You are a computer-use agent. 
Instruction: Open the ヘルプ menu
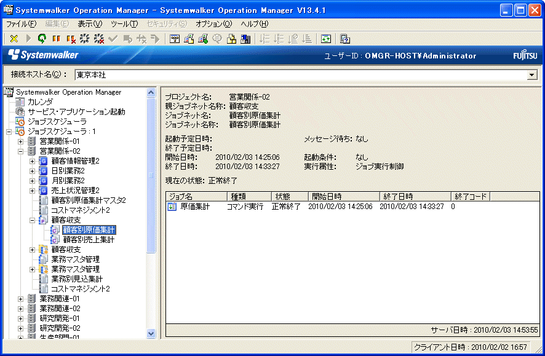point(255,23)
